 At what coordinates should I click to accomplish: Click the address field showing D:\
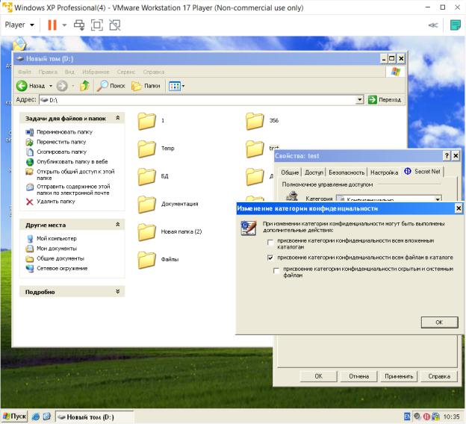tap(198, 100)
